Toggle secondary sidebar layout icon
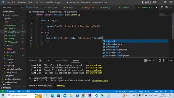 click(x=150, y=2)
